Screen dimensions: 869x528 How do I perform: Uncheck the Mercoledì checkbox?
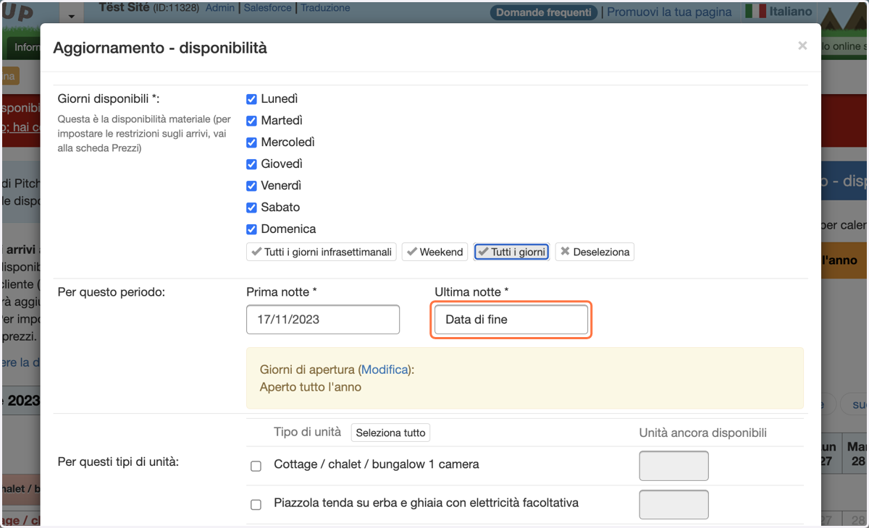tap(251, 142)
